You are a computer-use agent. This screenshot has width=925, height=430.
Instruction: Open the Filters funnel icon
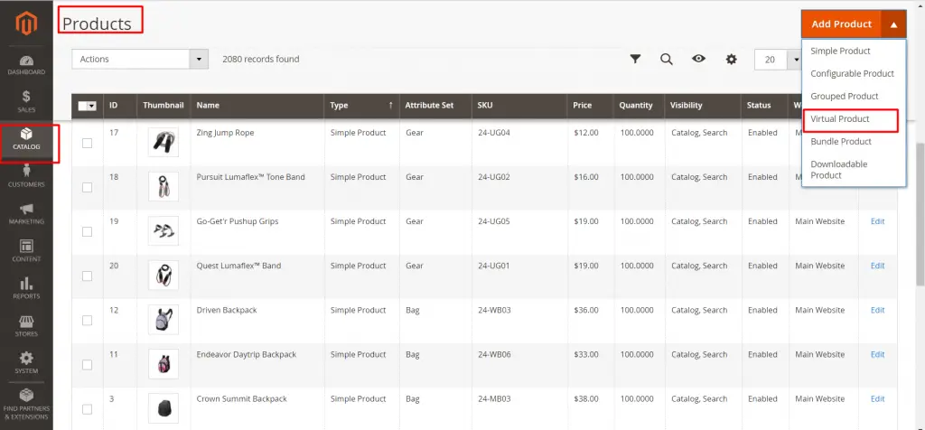click(635, 59)
